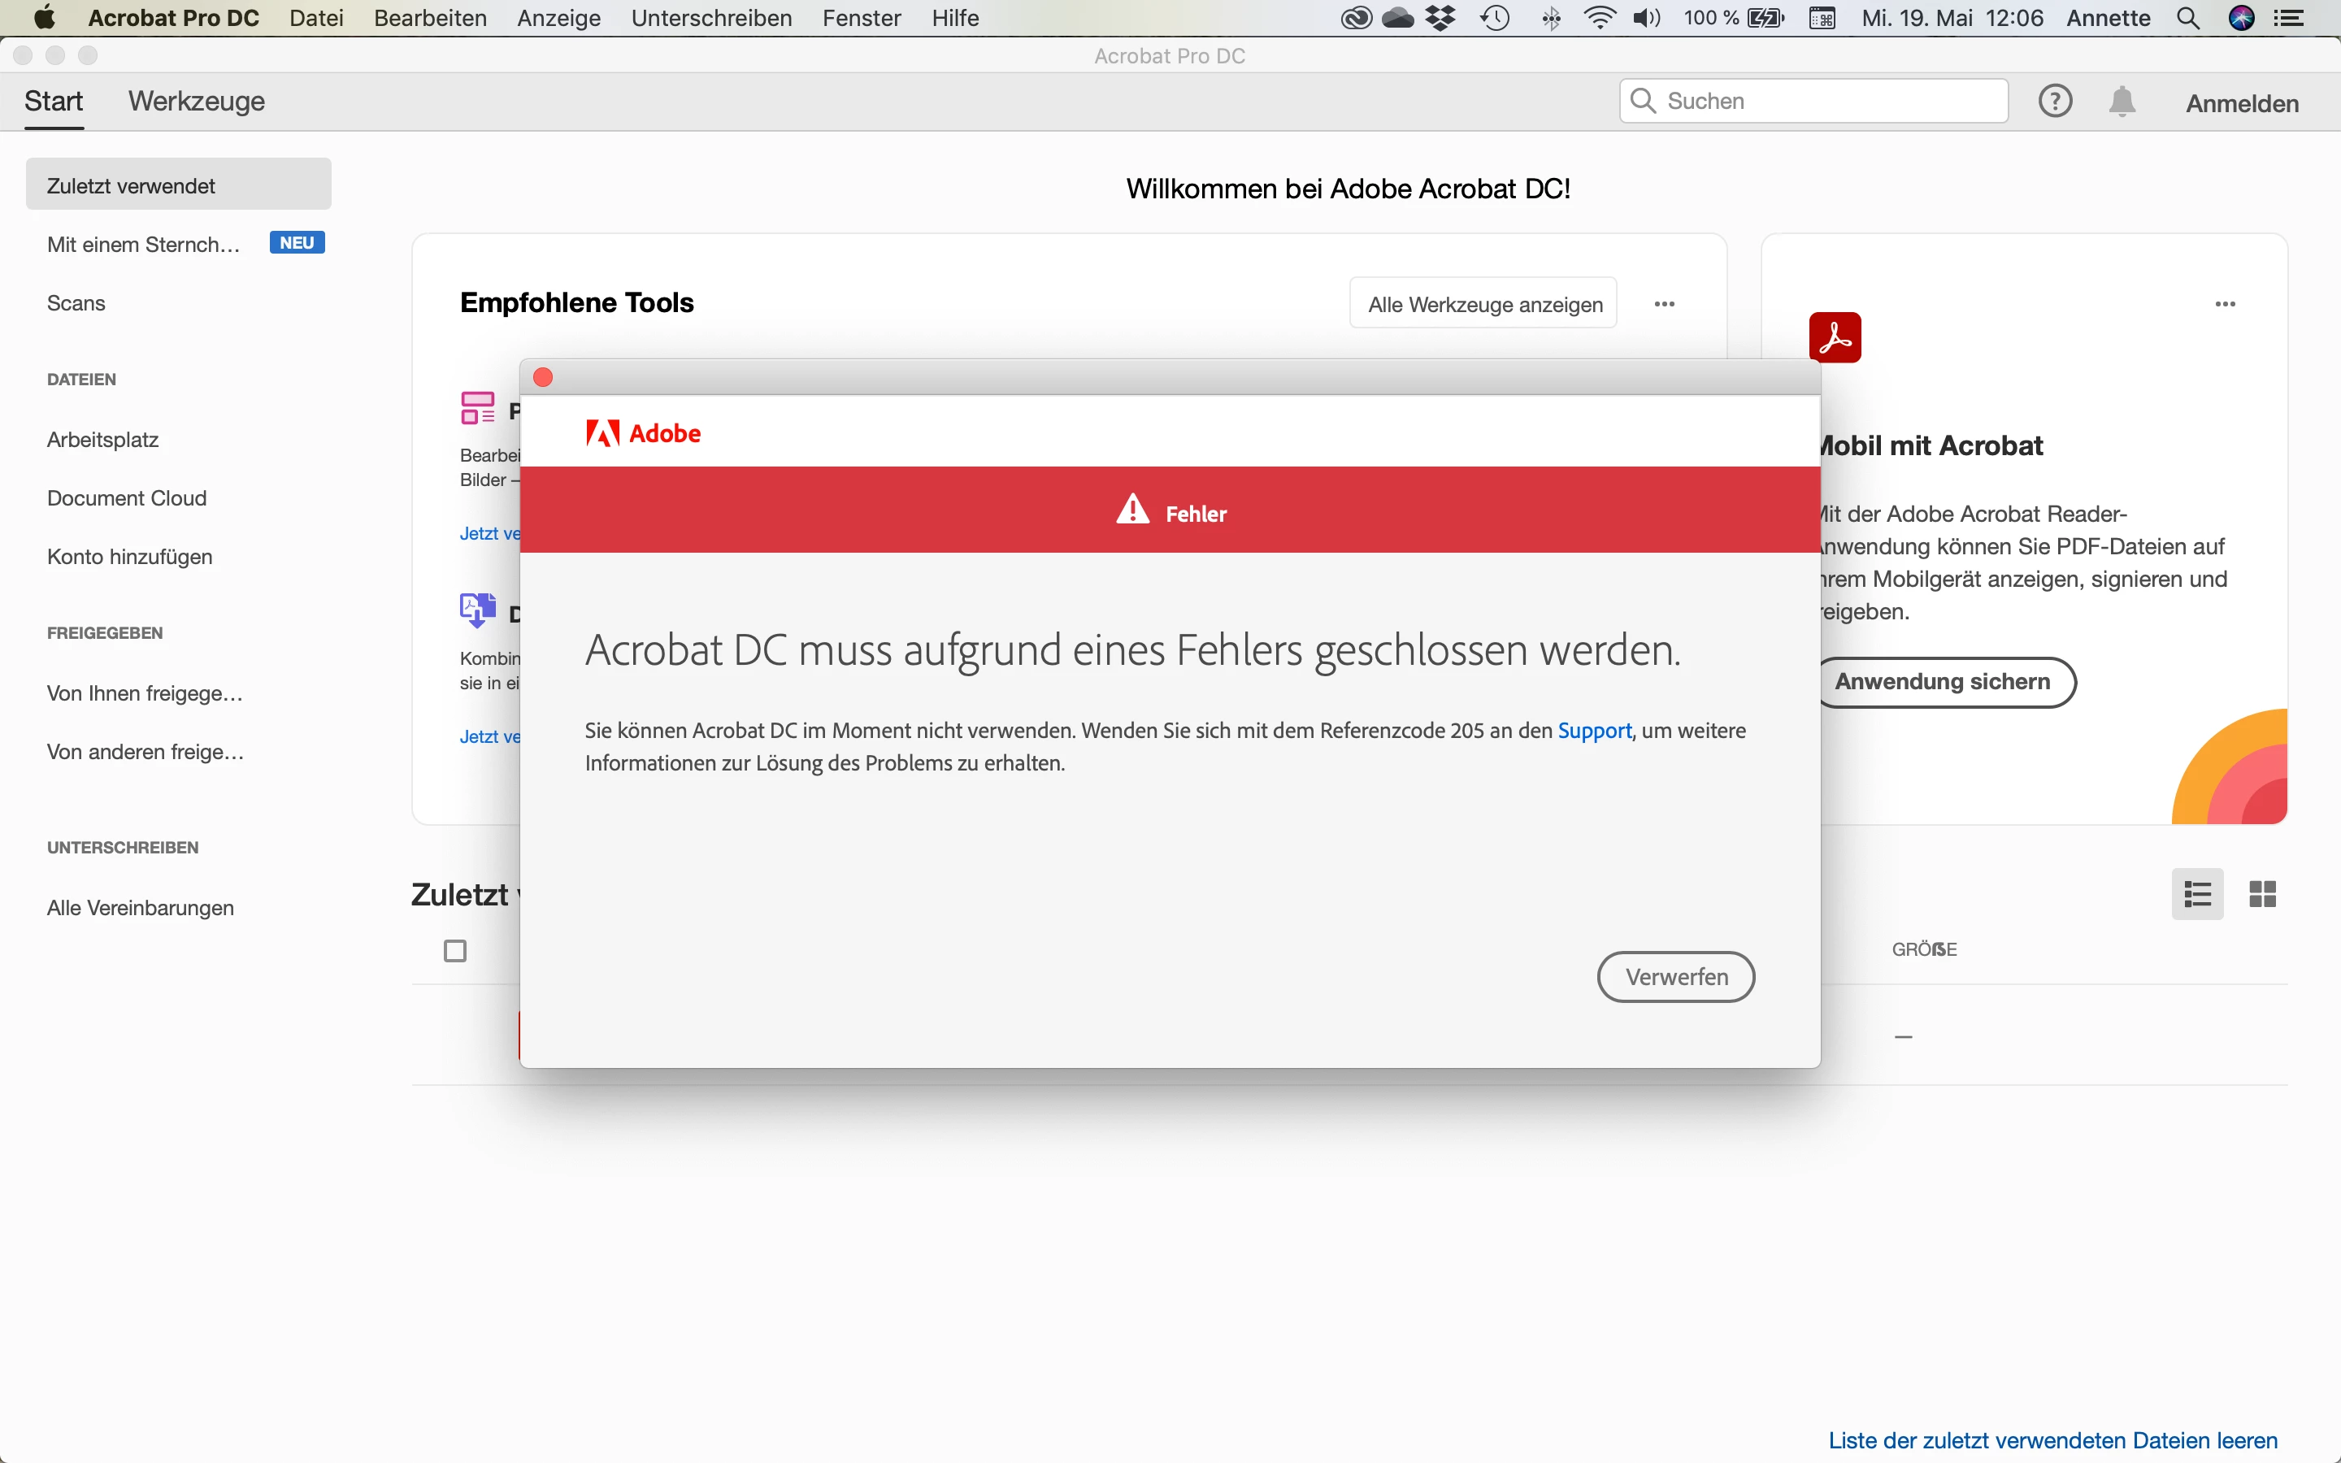Click Alle Werkzeuge anzeigen button
The width and height of the screenshot is (2341, 1463).
pyautogui.click(x=1484, y=304)
